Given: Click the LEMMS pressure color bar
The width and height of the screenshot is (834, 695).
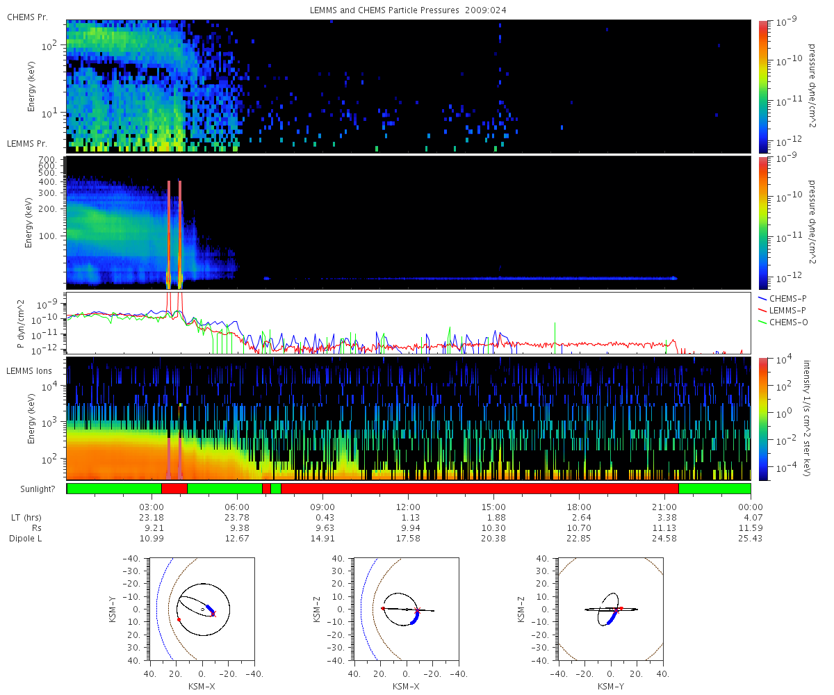Looking at the screenshot, I should pyautogui.click(x=763, y=222).
